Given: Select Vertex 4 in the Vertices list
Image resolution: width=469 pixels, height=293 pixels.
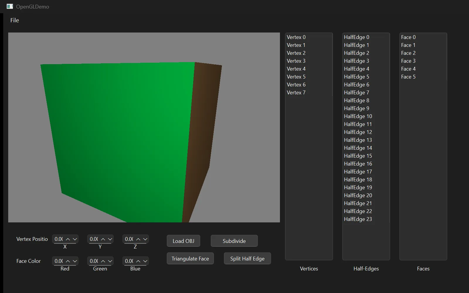Looking at the screenshot, I should click(309, 69).
